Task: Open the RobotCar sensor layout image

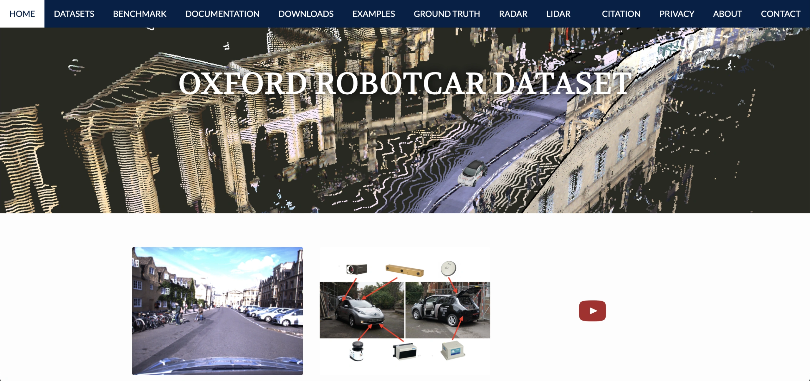Action: [405, 311]
